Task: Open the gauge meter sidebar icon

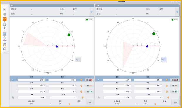Action: 4,49
